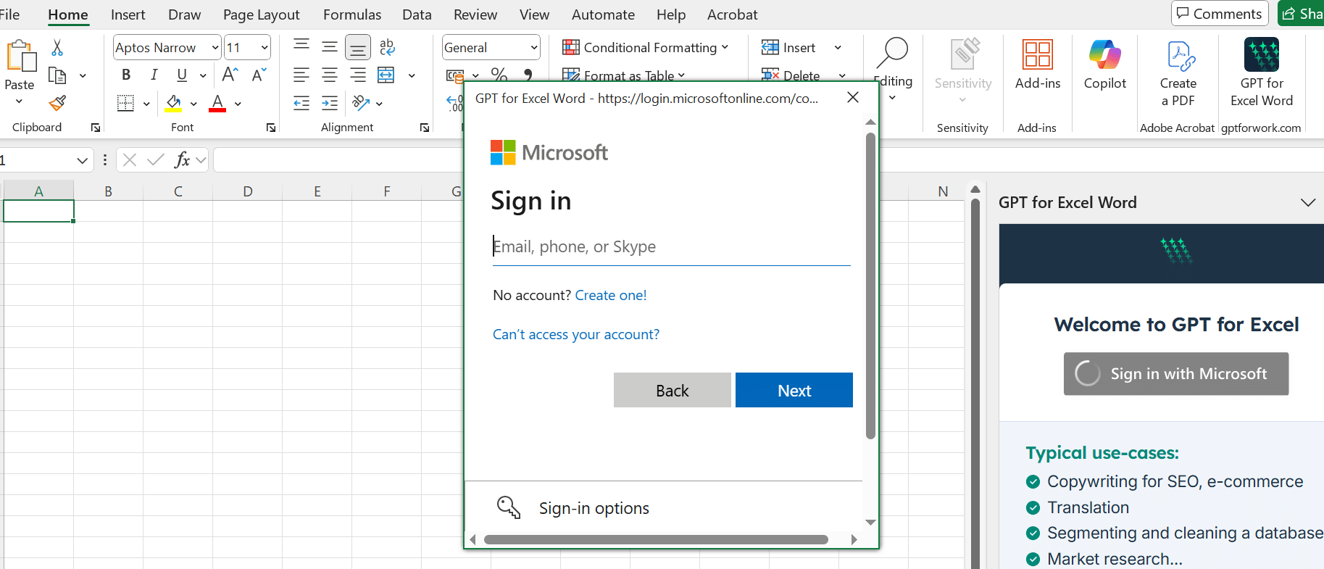Open the Aptos Narrow font name dropdown

[215, 48]
